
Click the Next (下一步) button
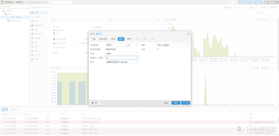coord(185,103)
